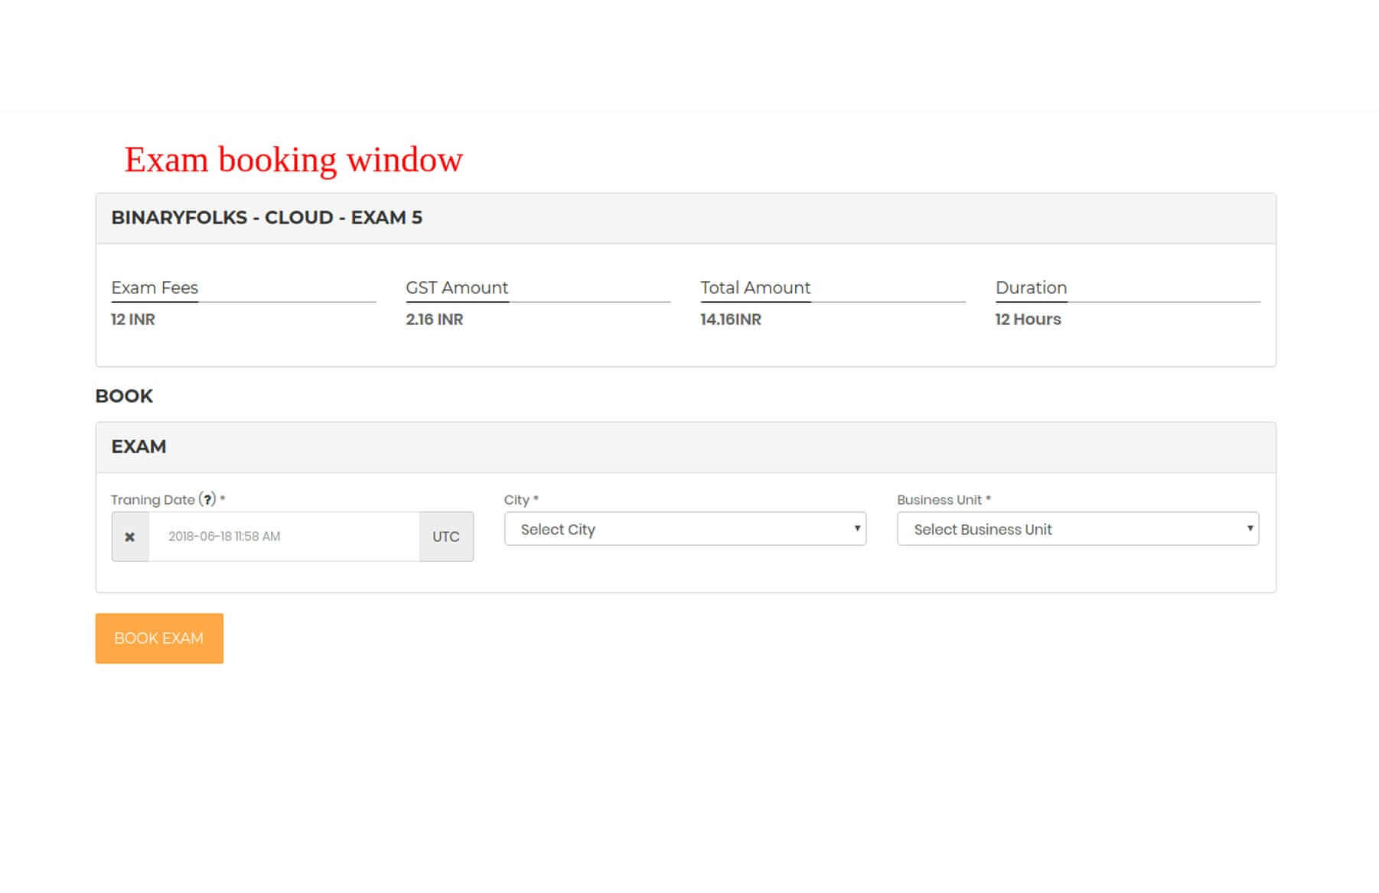Click the help question mark beside Traning Date
This screenshot has height=893, width=1379.
[207, 499]
